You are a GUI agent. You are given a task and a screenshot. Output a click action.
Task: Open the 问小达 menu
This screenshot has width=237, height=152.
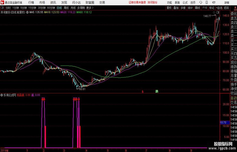pos(76,2)
